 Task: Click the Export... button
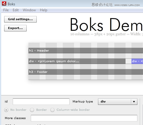coord(15,28)
